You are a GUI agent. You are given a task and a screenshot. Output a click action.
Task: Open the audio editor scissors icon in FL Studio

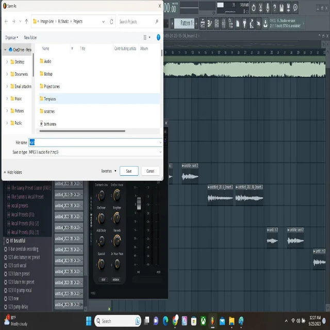click(x=260, y=8)
